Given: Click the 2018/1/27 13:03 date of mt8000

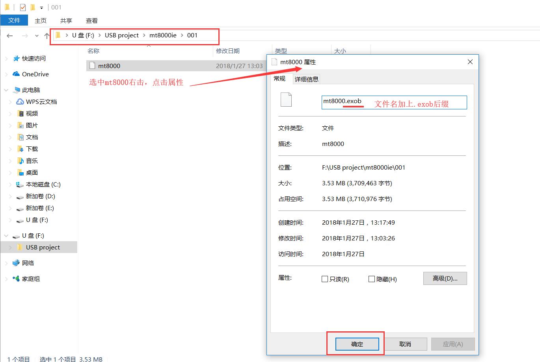Looking at the screenshot, I should pyautogui.click(x=239, y=66).
